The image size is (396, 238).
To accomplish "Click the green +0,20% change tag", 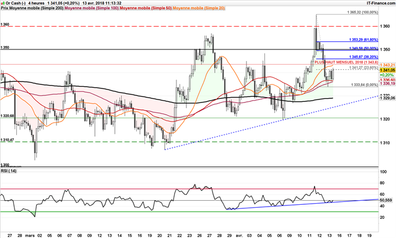I will [387, 75].
